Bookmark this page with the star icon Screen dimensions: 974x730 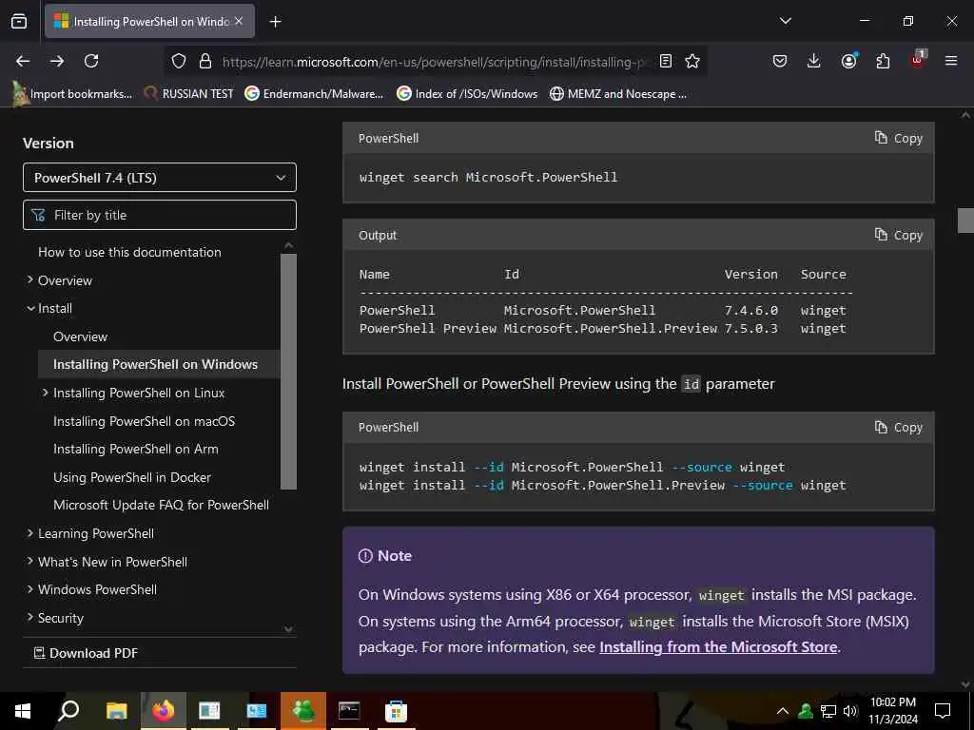click(692, 61)
